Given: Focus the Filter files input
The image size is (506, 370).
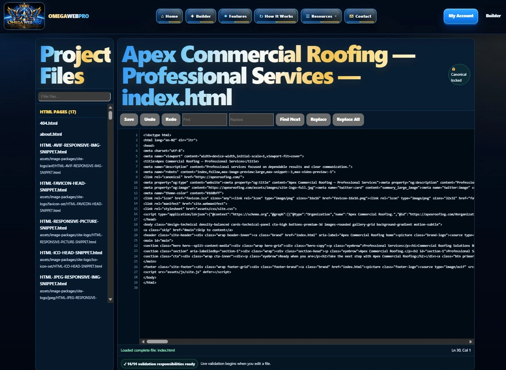Looking at the screenshot, I should click(74, 97).
